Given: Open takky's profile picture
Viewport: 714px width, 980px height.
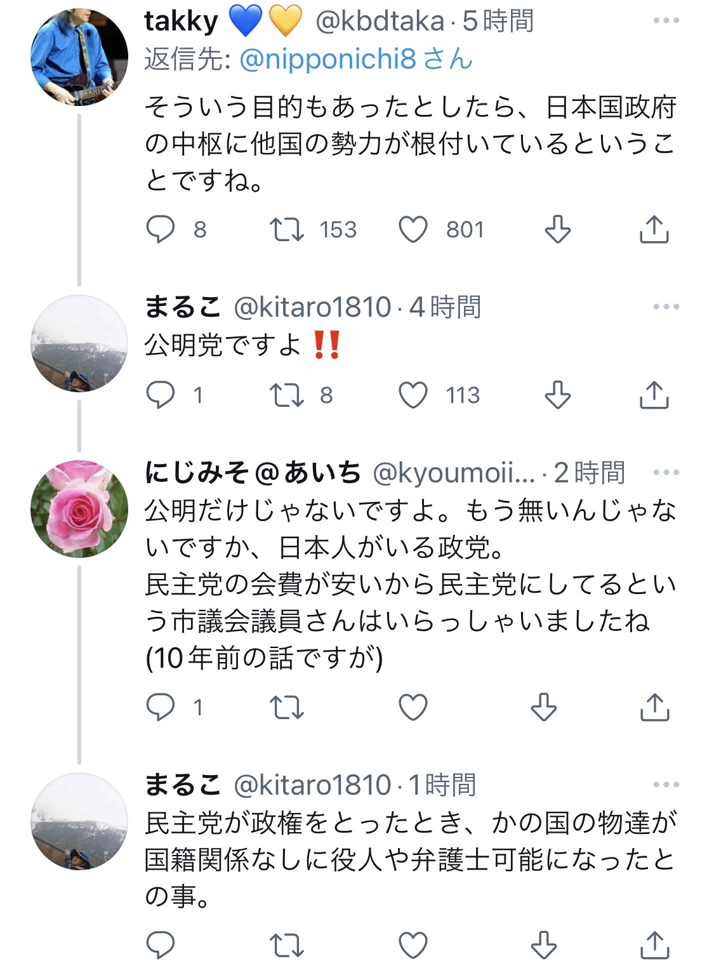Looking at the screenshot, I should [79, 56].
